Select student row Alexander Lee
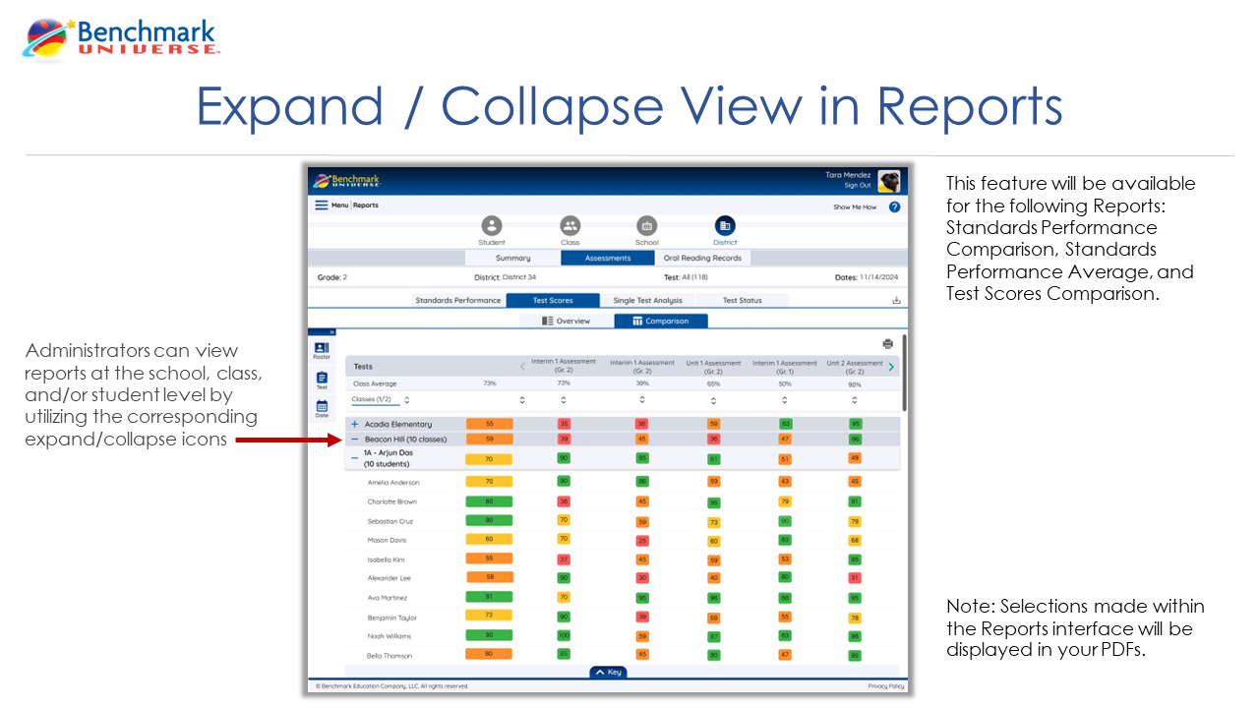 (622, 578)
